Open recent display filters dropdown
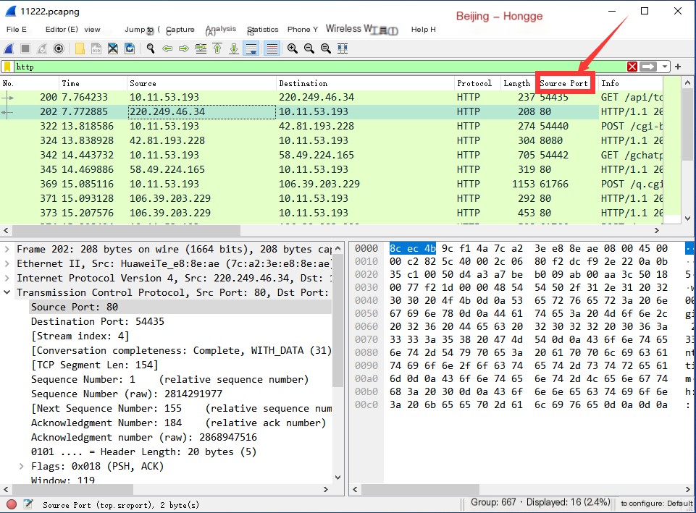This screenshot has width=696, height=513. [x=664, y=67]
